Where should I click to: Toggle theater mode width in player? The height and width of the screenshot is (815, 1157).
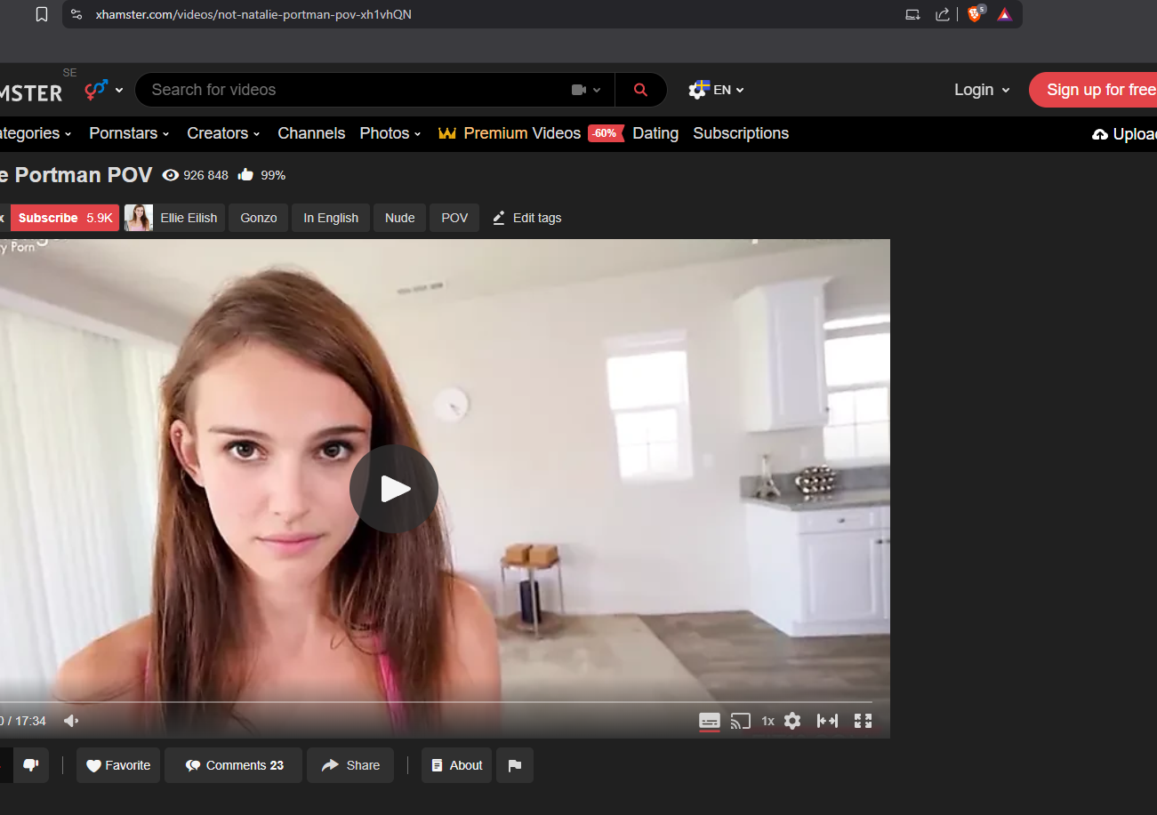tap(827, 721)
